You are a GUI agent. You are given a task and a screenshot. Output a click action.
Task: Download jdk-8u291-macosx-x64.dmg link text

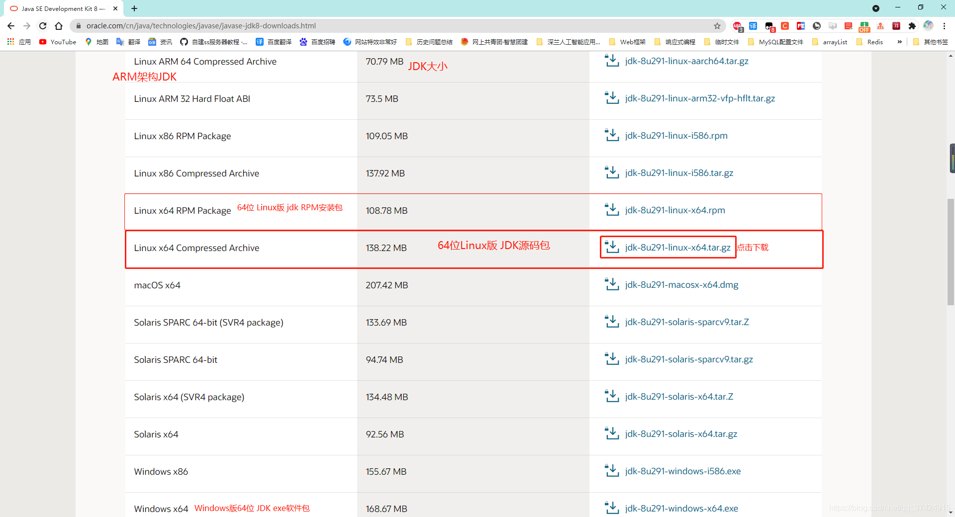click(681, 285)
